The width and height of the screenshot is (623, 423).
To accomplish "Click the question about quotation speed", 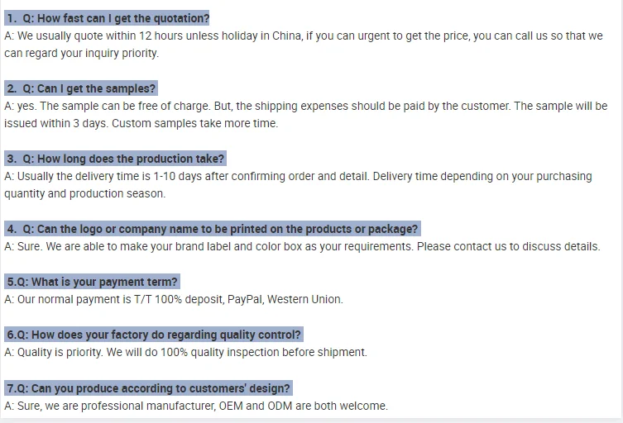I will click(108, 18).
